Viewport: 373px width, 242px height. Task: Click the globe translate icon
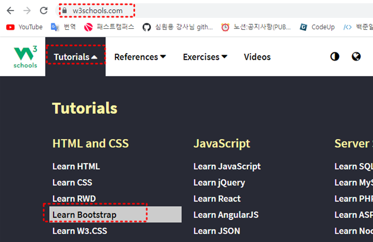pyautogui.click(x=356, y=57)
